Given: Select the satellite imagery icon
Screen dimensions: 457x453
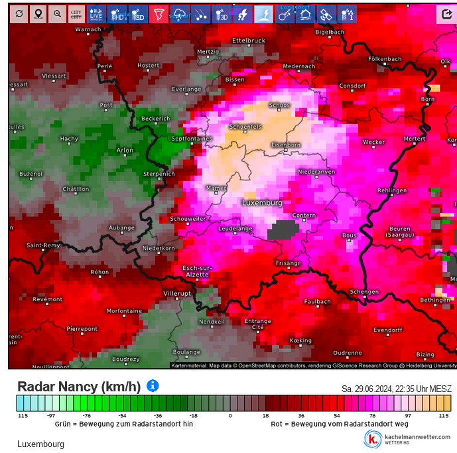Looking at the screenshot, I should tap(326, 14).
